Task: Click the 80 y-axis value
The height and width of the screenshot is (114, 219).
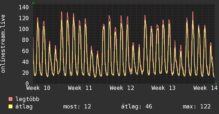Action: point(26,40)
